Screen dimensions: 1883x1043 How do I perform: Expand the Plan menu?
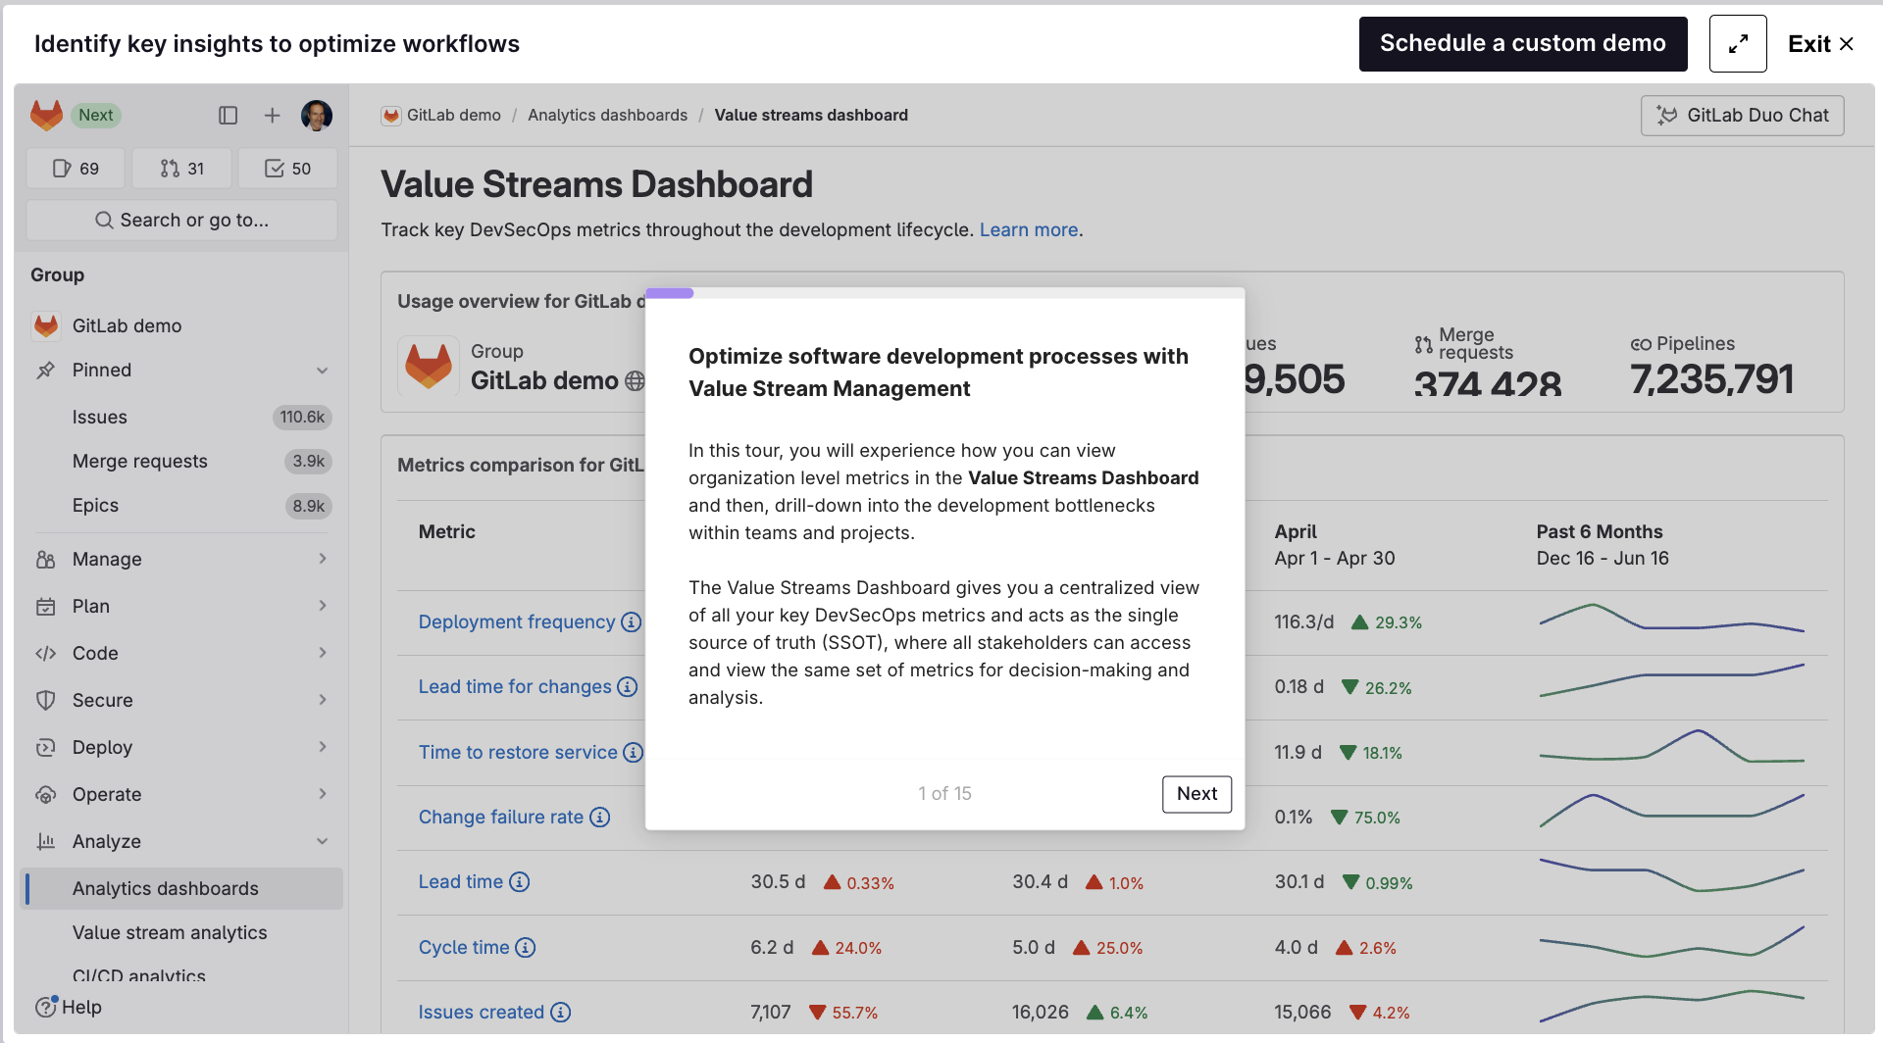(x=181, y=606)
